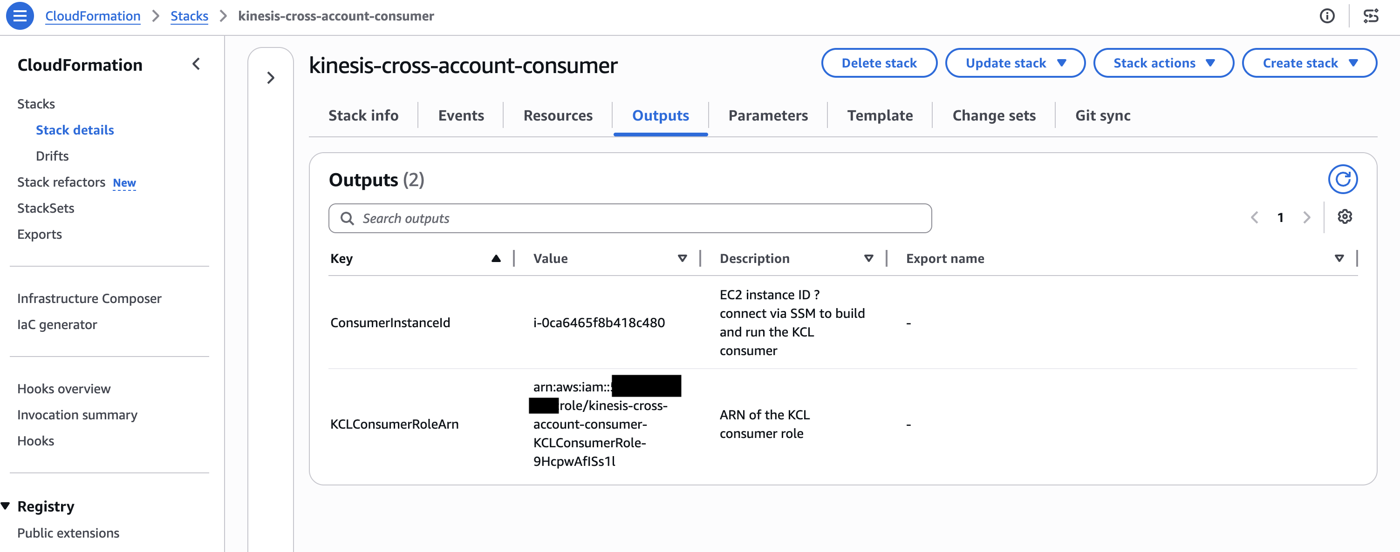Open outputs table preferences gear
The image size is (1400, 552).
point(1345,216)
